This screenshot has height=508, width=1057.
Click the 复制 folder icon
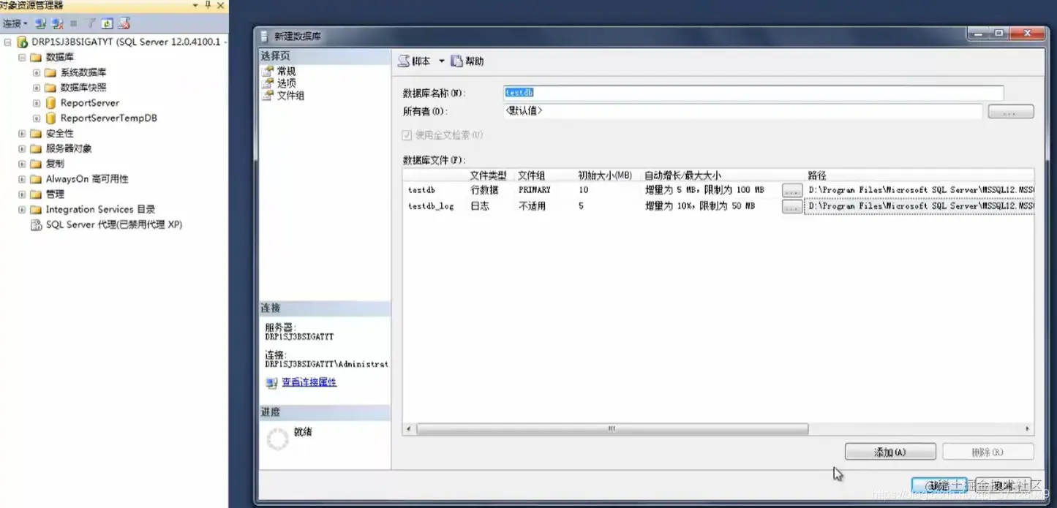pyautogui.click(x=36, y=164)
